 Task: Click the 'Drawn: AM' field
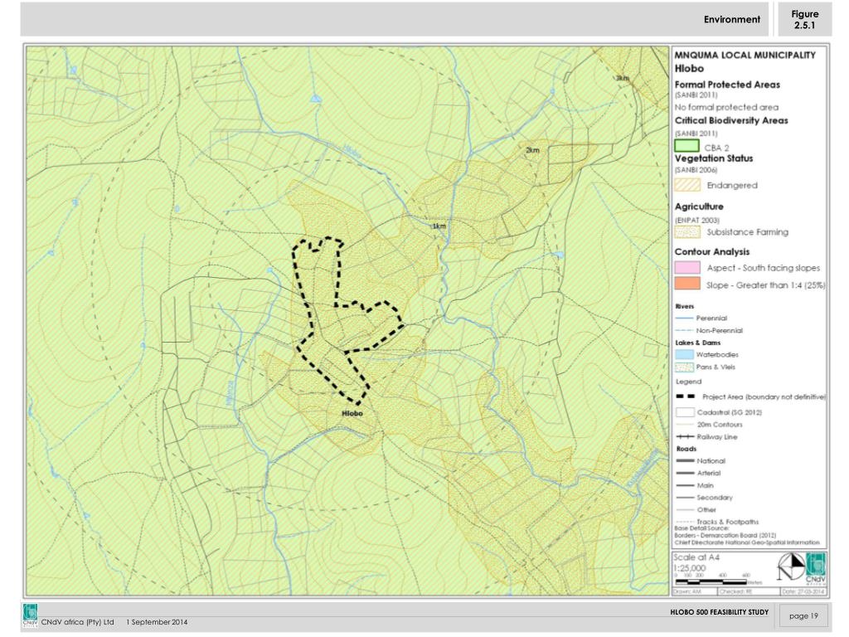[695, 591]
